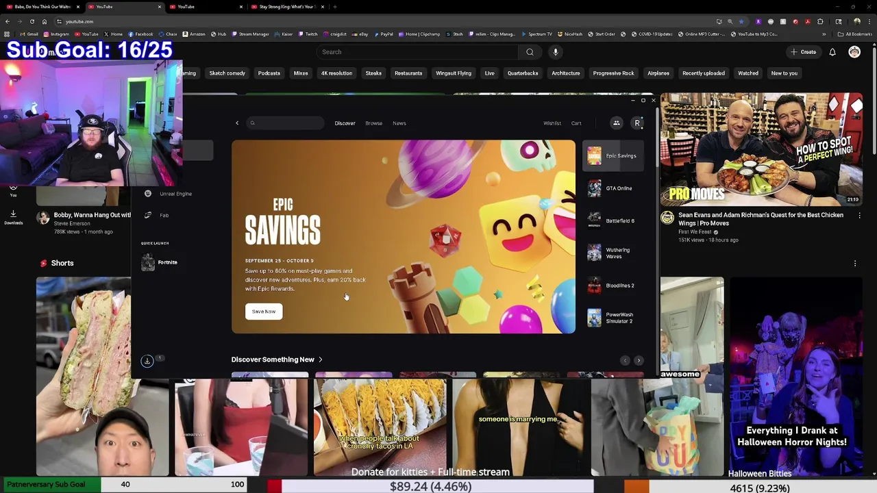This screenshot has width=877, height=493.
Task: Open new Chrome tab with plus button
Action: [x=334, y=7]
